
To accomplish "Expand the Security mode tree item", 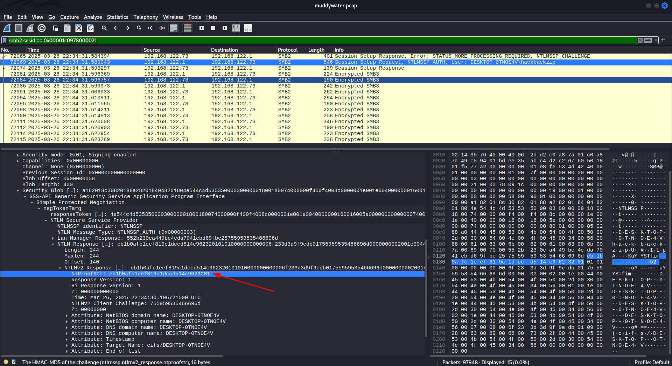I will [x=18, y=155].
